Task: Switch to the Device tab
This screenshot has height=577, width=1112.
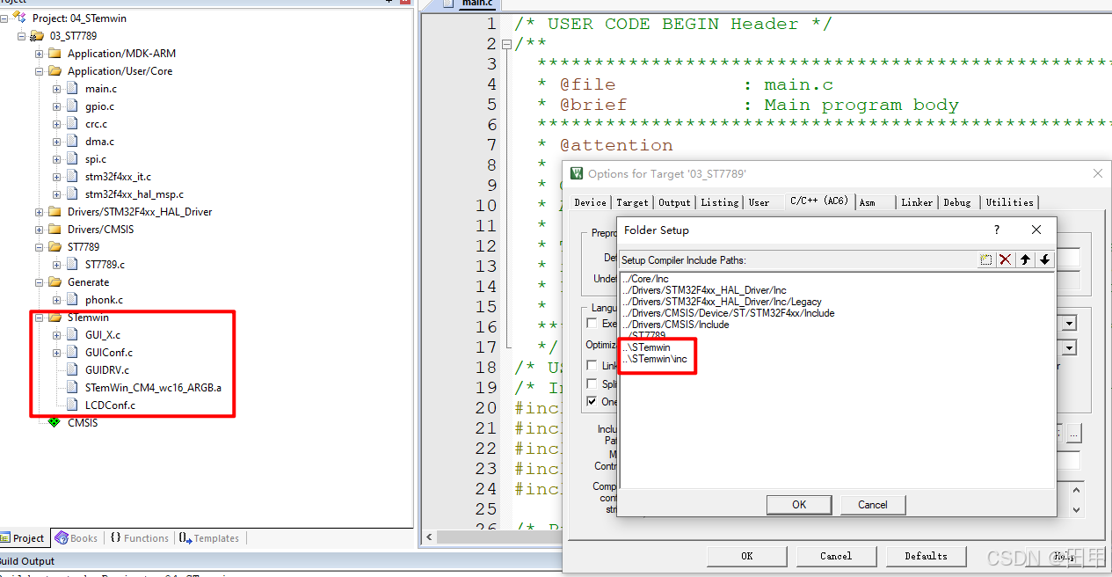Action: (x=590, y=202)
